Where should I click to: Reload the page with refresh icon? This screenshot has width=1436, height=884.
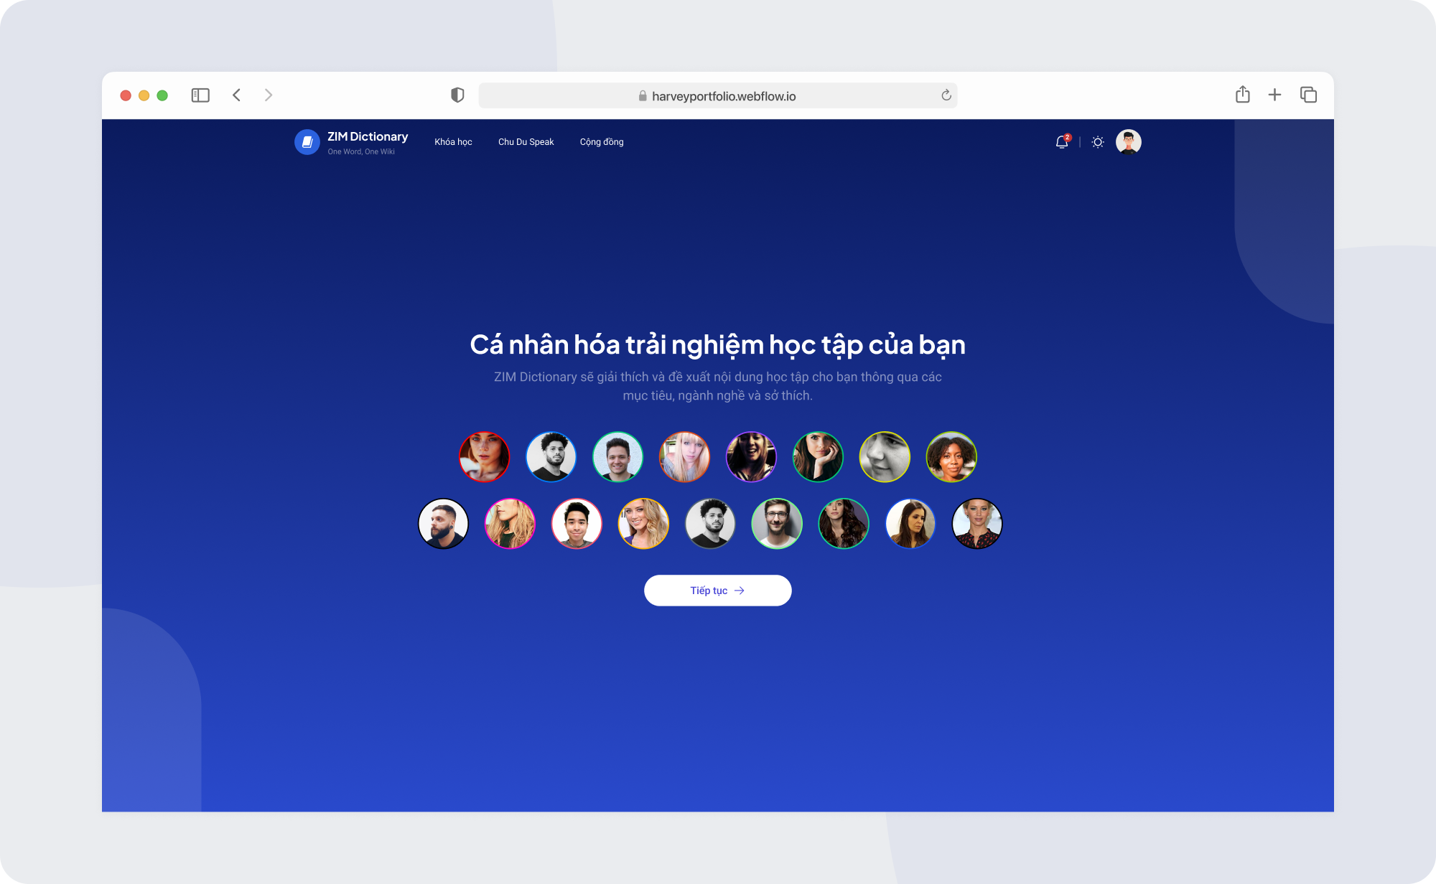click(946, 95)
